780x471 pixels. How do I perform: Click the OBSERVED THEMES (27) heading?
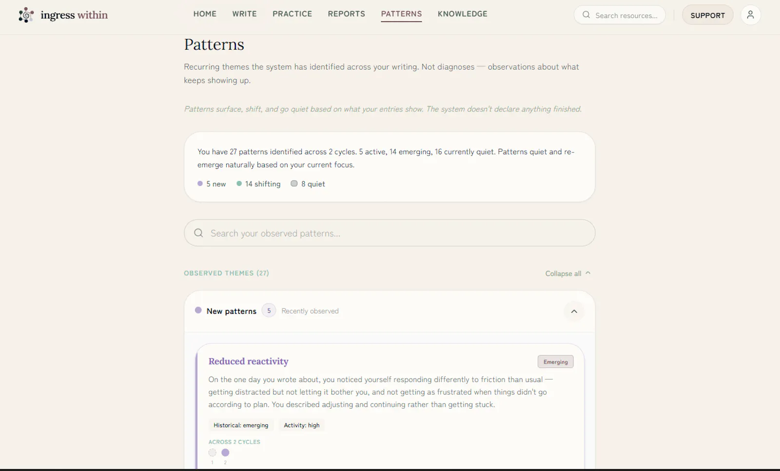226,273
